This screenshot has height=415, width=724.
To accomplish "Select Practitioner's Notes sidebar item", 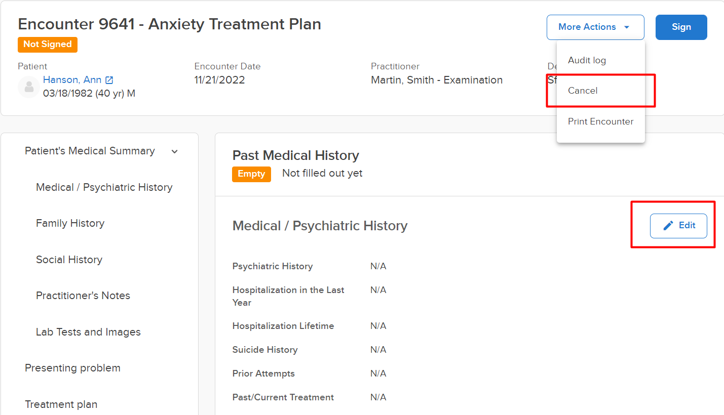I will click(x=83, y=296).
